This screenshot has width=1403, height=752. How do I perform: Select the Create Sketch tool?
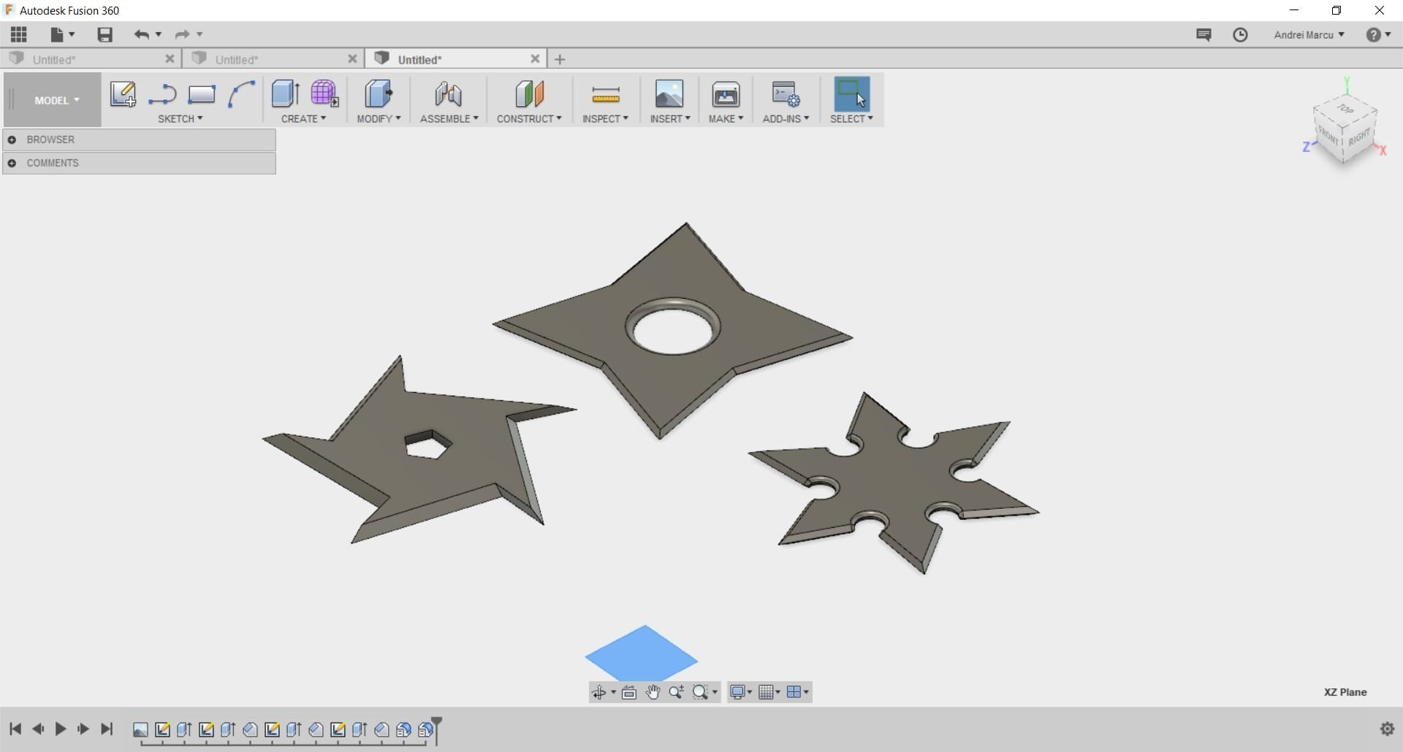point(122,95)
